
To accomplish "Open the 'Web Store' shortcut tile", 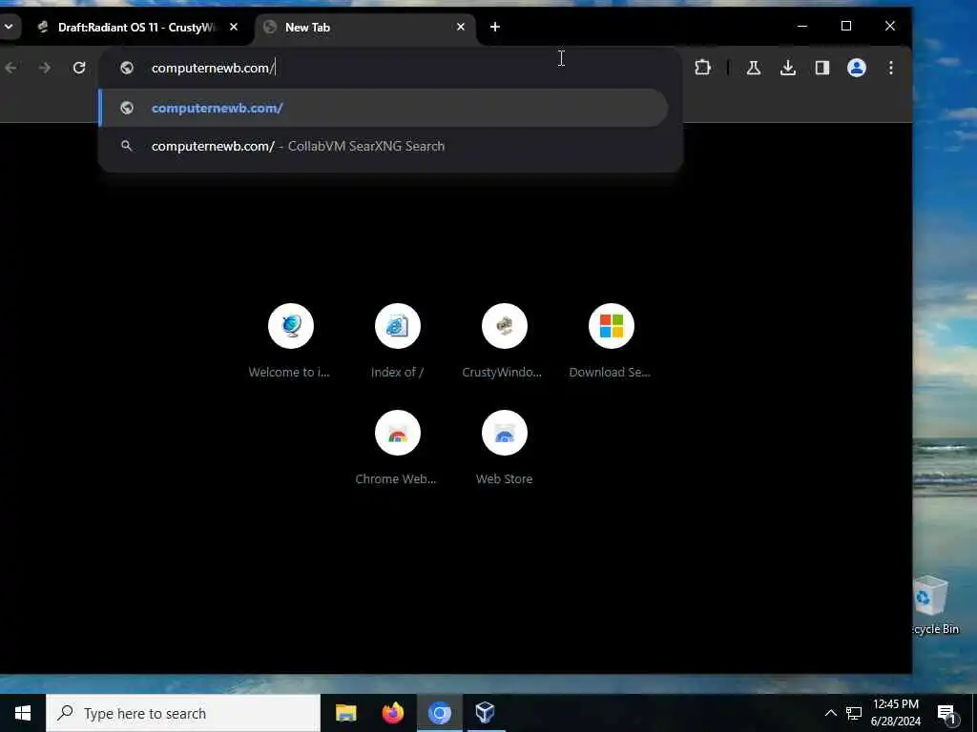I will (504, 447).
